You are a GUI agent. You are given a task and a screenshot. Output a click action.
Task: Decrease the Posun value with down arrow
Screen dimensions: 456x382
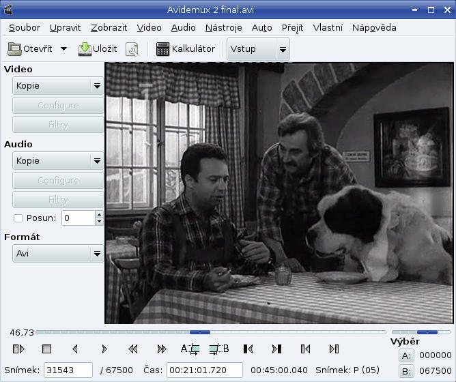[x=99, y=222]
